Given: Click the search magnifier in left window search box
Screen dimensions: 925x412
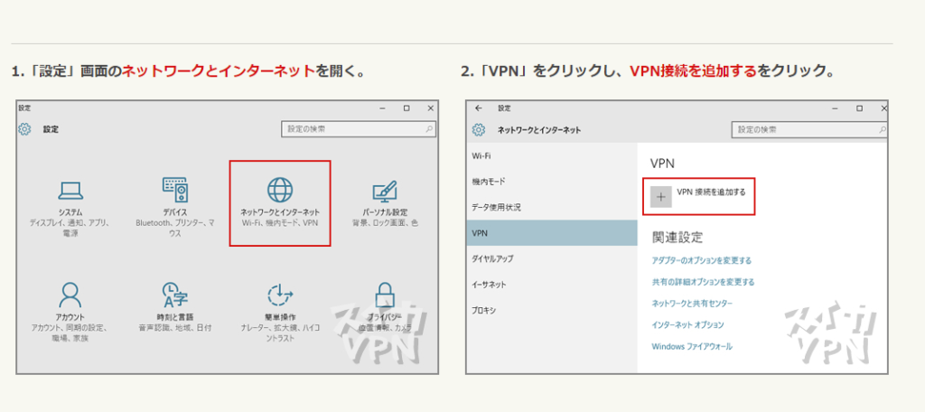Looking at the screenshot, I should click(x=429, y=128).
